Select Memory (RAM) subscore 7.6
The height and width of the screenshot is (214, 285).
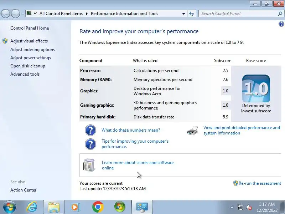[x=226, y=80]
